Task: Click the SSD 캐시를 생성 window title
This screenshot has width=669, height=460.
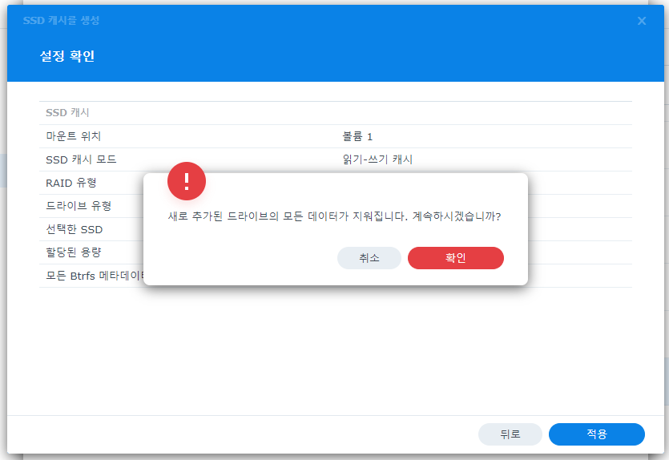Action: [x=62, y=20]
